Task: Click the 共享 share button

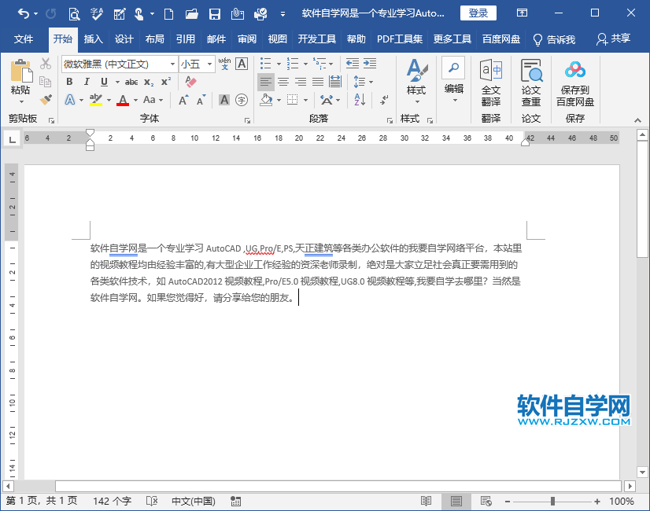Action: (x=613, y=38)
